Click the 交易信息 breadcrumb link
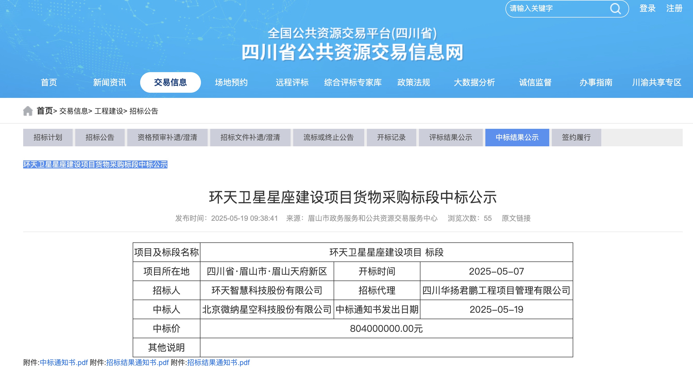This screenshot has height=373, width=693. (73, 111)
